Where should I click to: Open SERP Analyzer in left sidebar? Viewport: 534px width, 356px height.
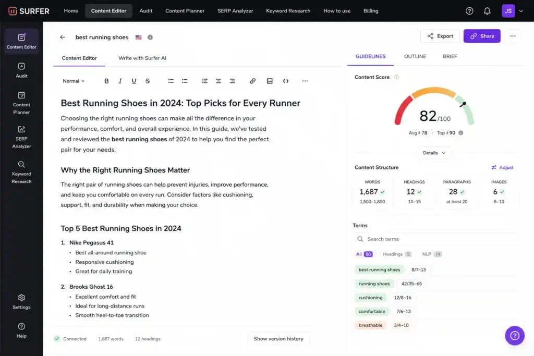pos(21,137)
